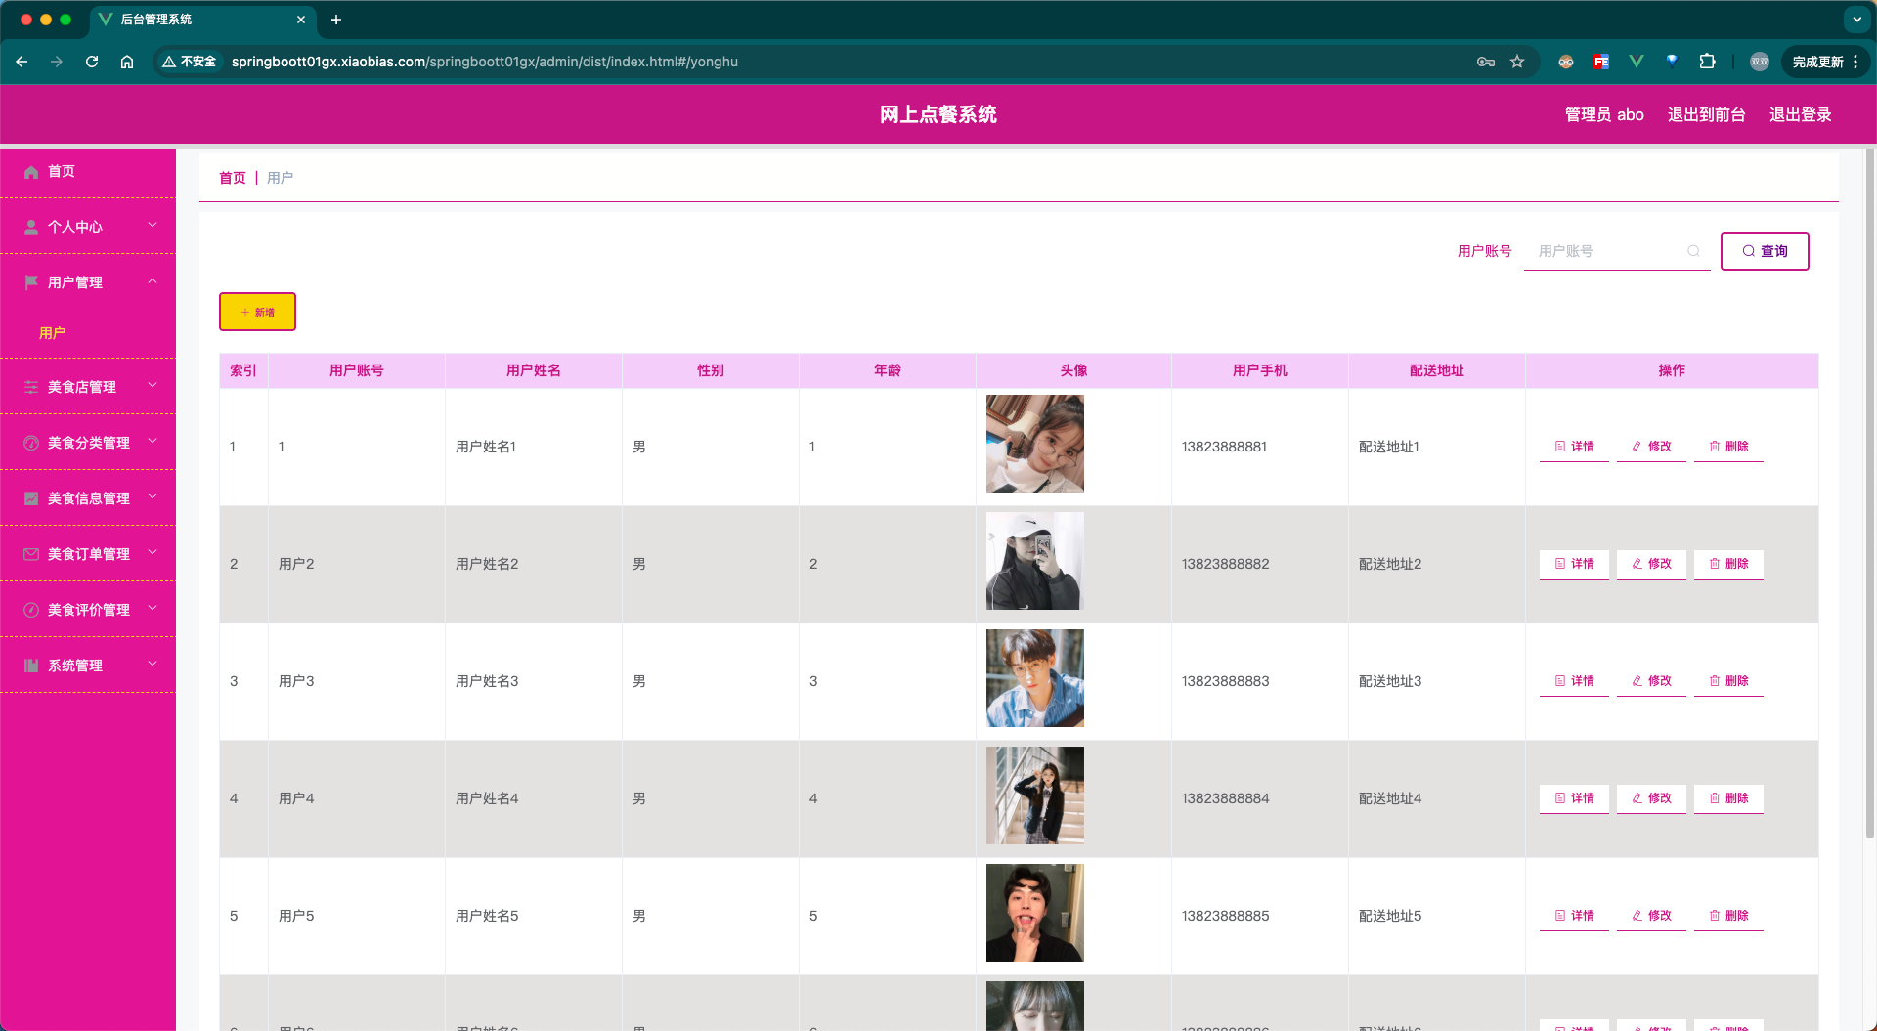Click 退出到前台 in header
Image resolution: width=1877 pixels, height=1031 pixels.
(1707, 115)
